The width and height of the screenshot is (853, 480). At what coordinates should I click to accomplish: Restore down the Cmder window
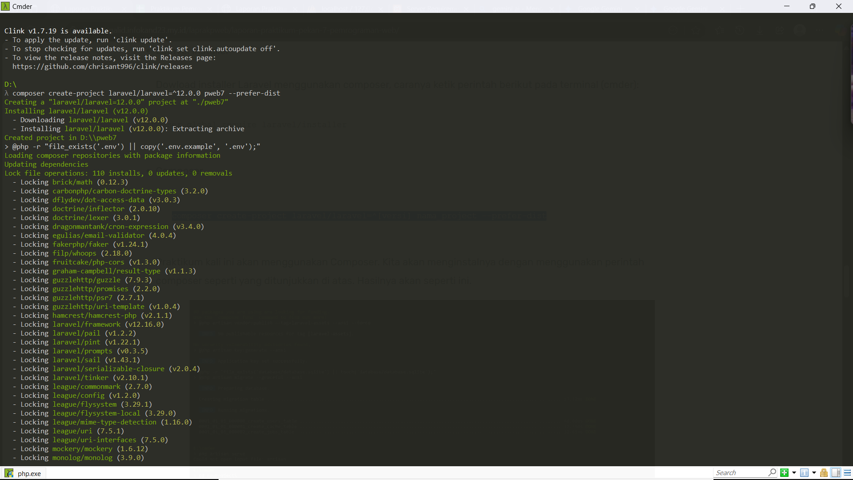point(812,6)
